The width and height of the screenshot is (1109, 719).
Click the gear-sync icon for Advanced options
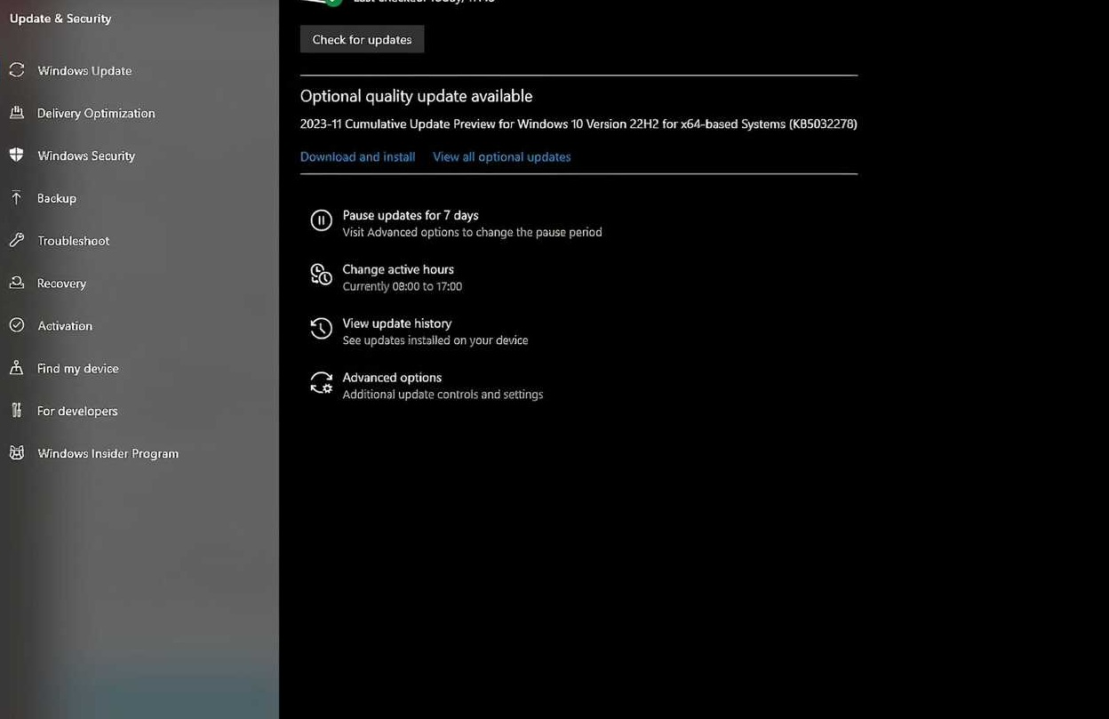321,383
